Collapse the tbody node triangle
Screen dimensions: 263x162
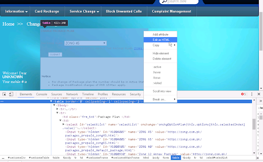54,105
